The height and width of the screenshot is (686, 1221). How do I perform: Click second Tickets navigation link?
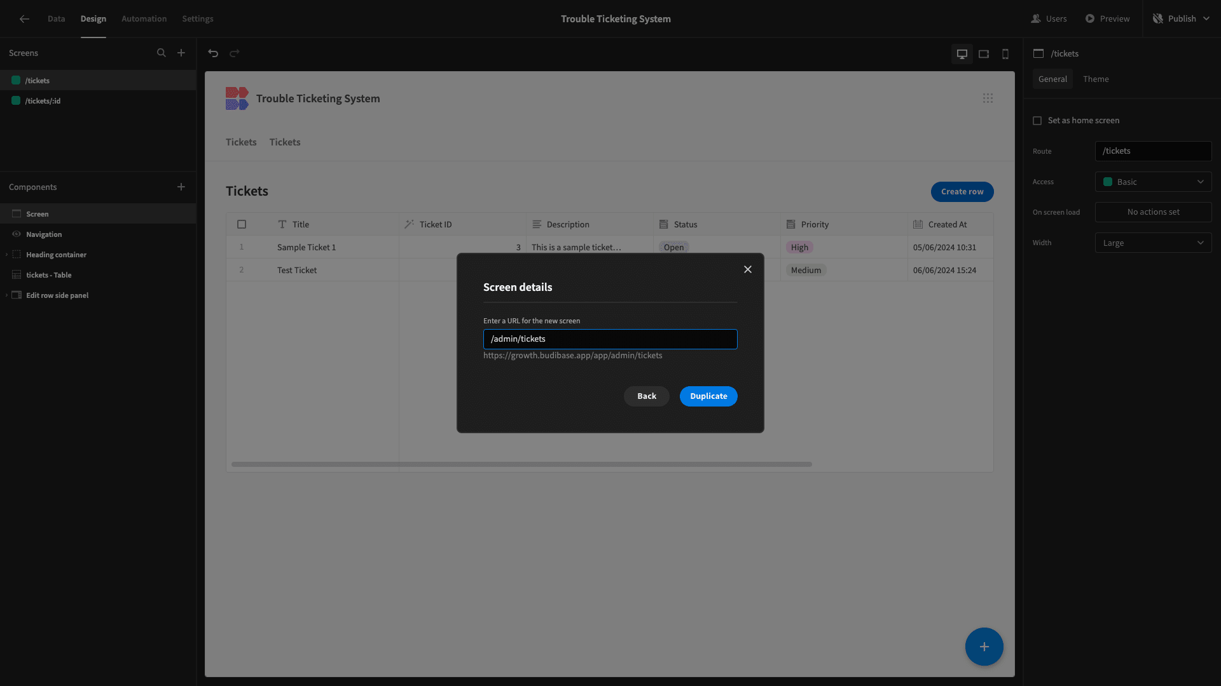click(x=285, y=142)
